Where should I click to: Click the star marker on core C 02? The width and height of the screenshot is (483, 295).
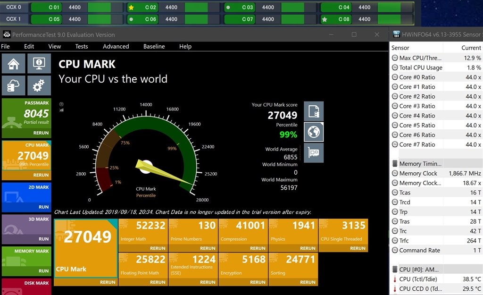click(131, 8)
